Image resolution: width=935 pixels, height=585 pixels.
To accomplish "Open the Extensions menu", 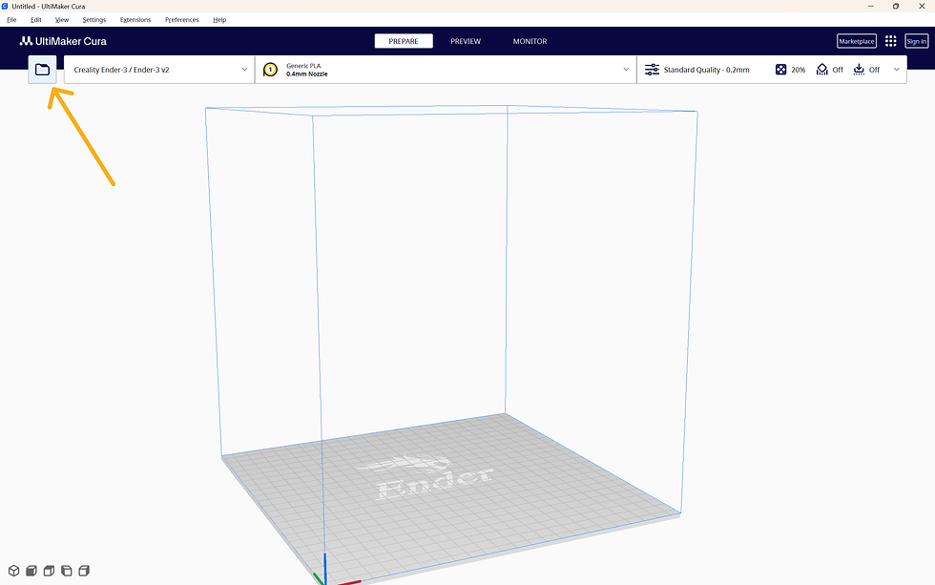I will (x=135, y=19).
